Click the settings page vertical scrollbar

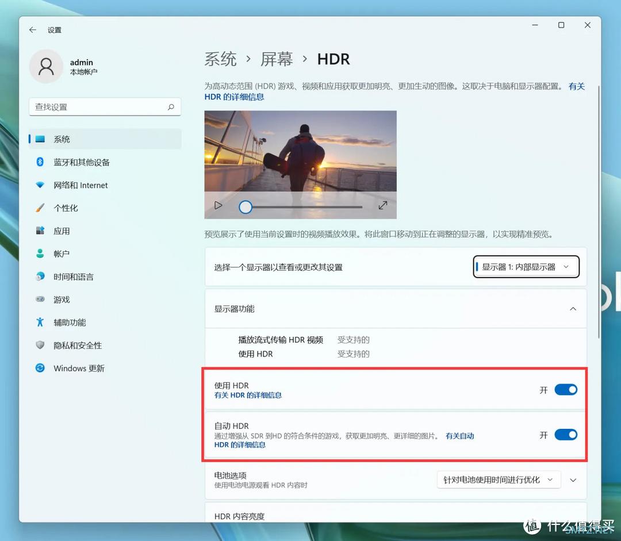click(599, 212)
